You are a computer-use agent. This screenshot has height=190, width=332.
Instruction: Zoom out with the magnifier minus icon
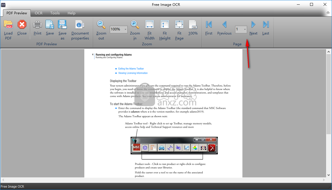(x=101, y=25)
